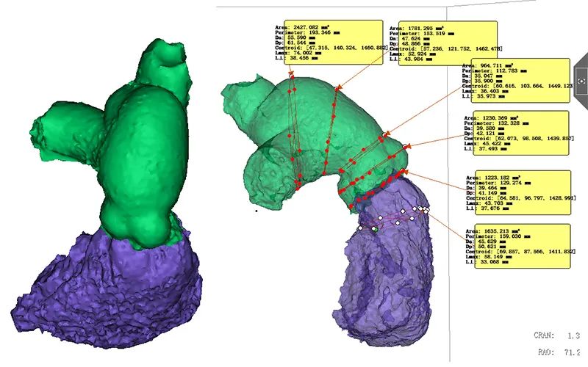Expand the collapsed side panel handle
This screenshot has height=367, width=588.
coord(581,76)
